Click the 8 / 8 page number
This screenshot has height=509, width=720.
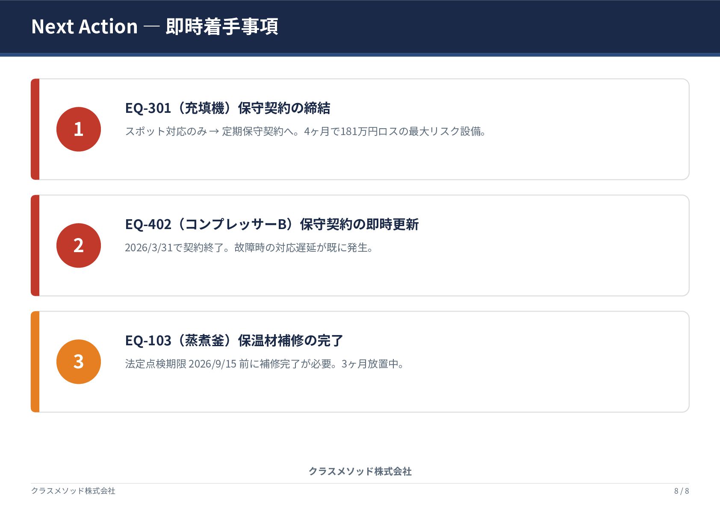click(x=682, y=491)
